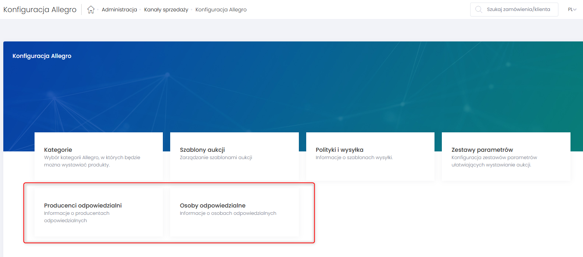Click the "Konfiguracja Allegro" banner heading
The image size is (583, 257).
click(42, 56)
